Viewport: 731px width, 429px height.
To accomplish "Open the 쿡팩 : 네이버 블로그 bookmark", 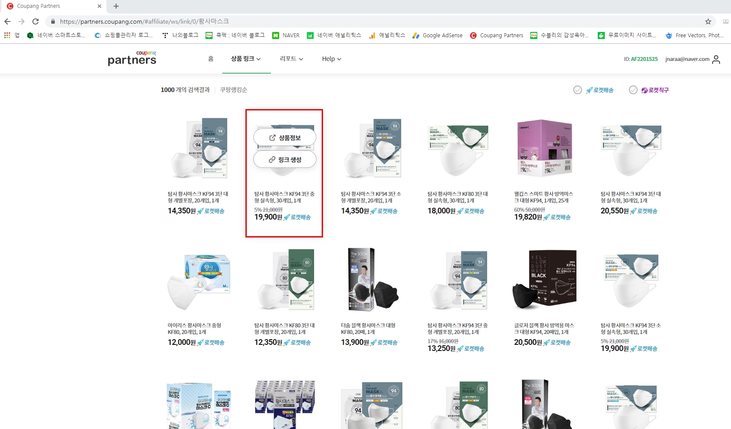I will pyautogui.click(x=235, y=35).
